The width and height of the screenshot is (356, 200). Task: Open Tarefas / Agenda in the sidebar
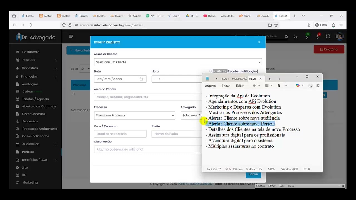coord(35,99)
